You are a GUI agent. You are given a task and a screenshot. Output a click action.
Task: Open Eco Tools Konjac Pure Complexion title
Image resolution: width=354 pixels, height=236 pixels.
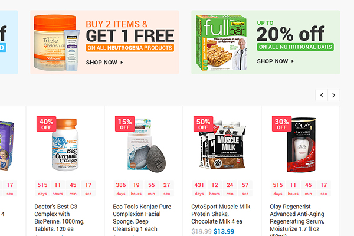142,218
